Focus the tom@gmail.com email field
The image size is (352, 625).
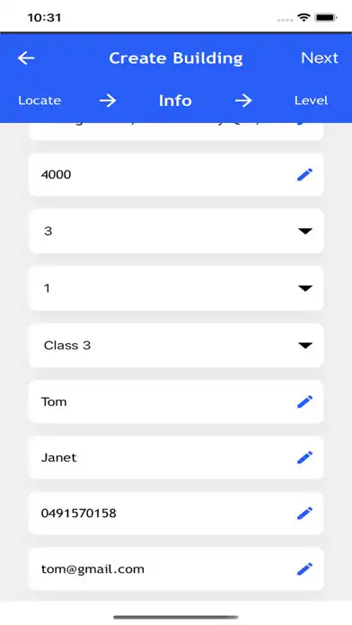176,568
